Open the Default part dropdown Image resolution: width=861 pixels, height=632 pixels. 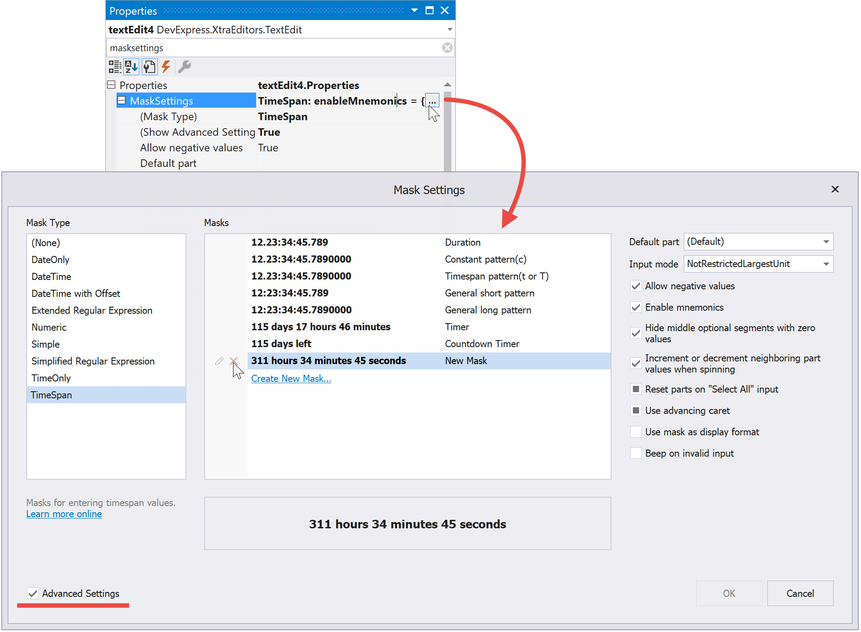(826, 242)
